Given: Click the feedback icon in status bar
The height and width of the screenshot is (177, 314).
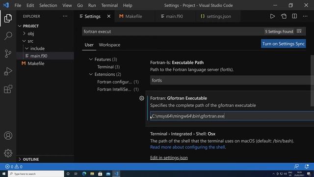Looking at the screenshot, I should coord(296,166).
